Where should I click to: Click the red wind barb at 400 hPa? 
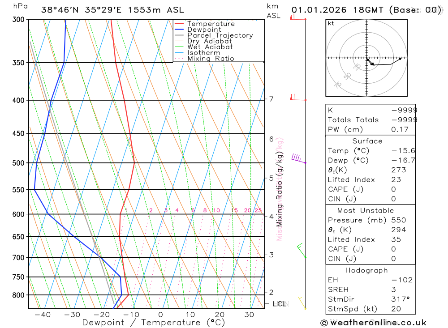coord(298,98)
